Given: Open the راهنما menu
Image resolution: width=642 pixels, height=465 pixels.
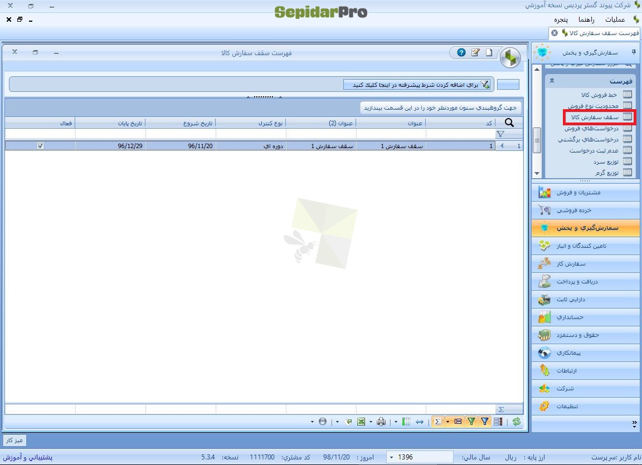Looking at the screenshot, I should 586,19.
